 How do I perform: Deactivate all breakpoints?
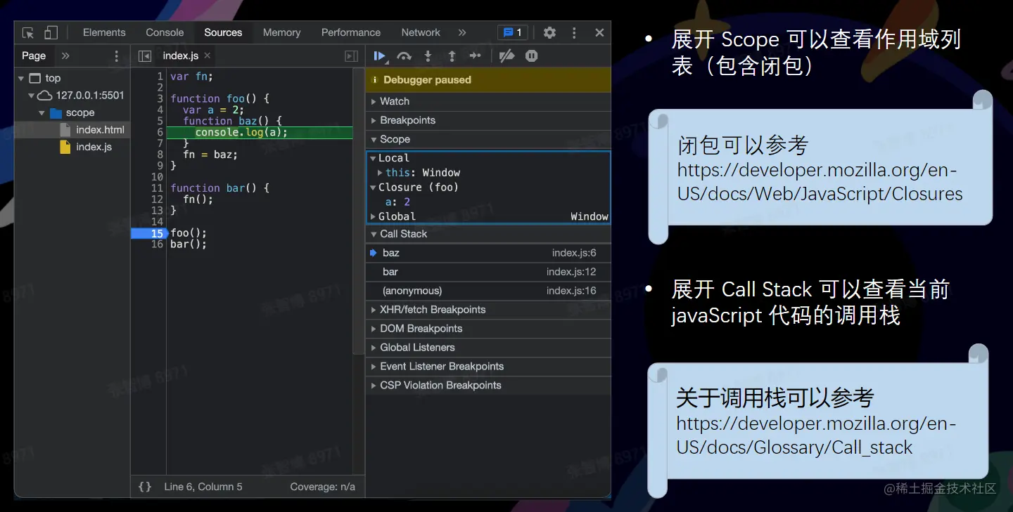[x=507, y=55]
